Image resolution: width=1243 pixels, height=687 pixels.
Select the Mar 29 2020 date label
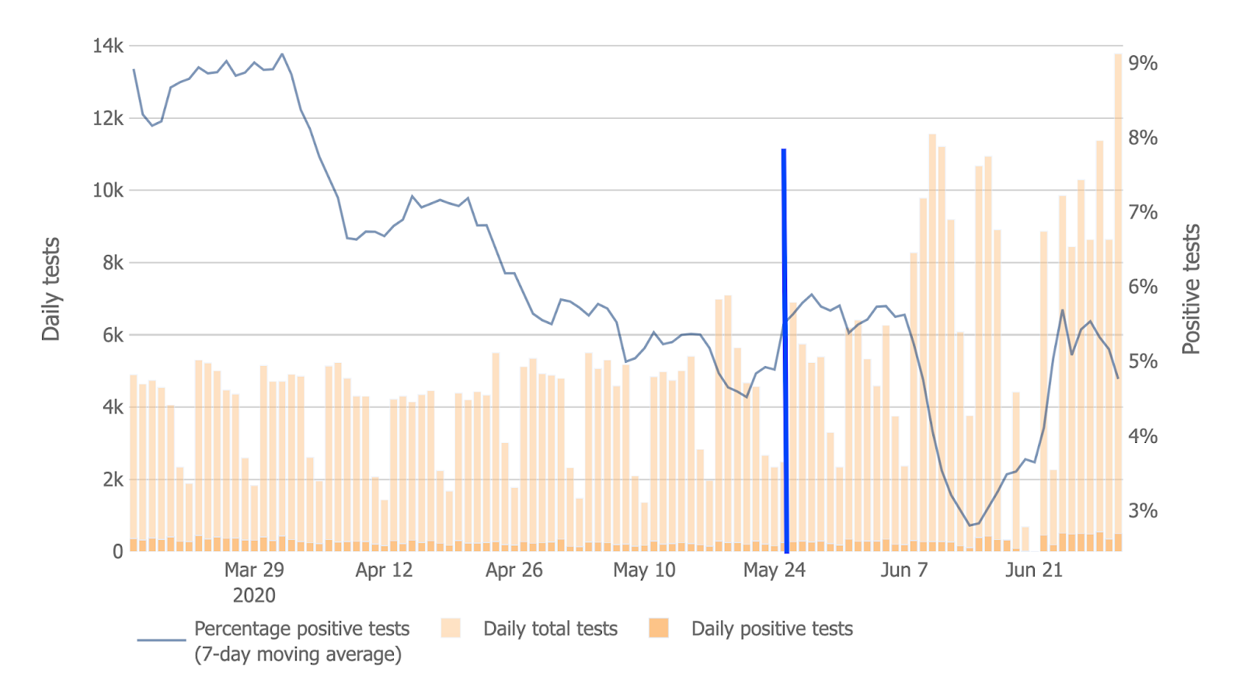(254, 581)
